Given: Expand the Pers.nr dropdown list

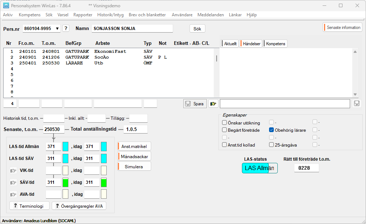Looking at the screenshot, I should 58,29.
